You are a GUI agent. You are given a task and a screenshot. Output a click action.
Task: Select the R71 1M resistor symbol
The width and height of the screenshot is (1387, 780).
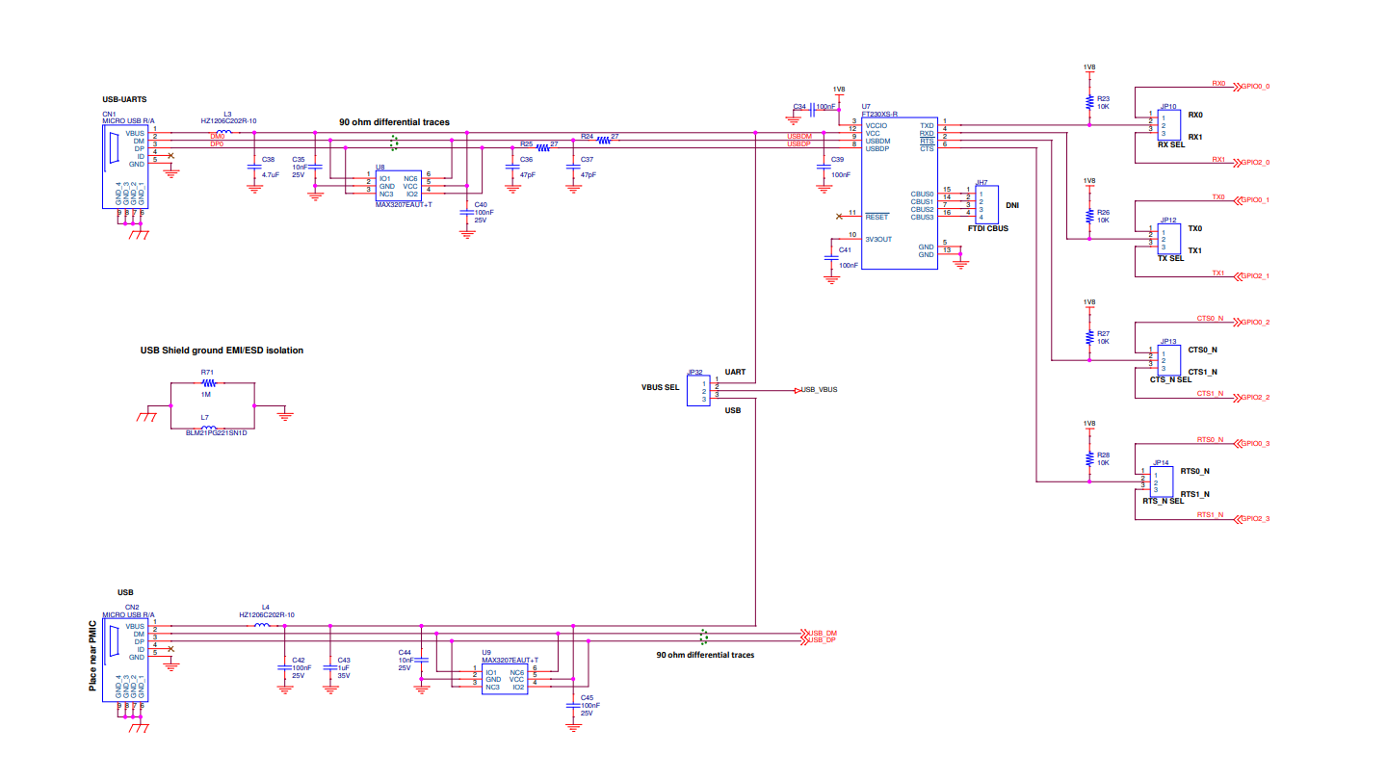209,383
